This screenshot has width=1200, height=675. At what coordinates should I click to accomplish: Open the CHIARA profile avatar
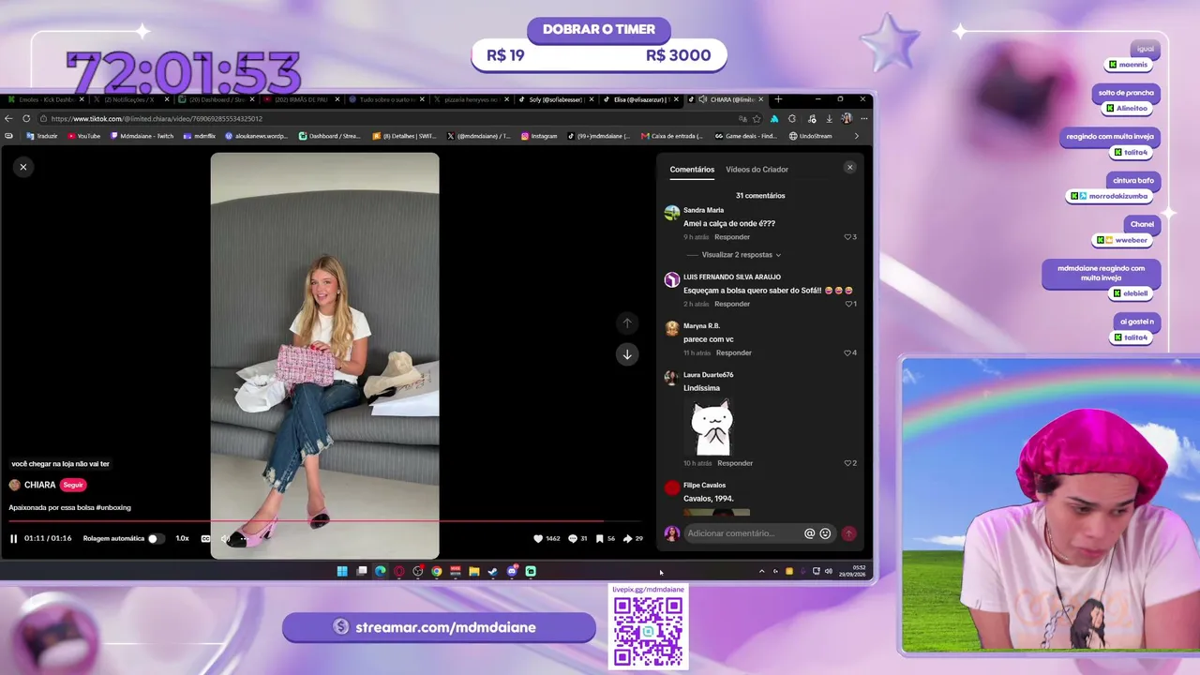[x=15, y=485]
